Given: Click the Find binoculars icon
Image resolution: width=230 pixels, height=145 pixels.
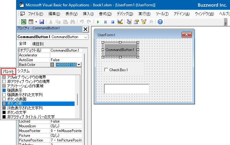Looking at the screenshot, I should pos(72,22).
